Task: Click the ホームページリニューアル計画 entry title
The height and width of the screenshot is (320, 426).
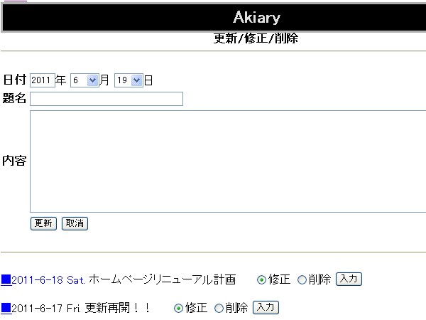Action: click(x=162, y=279)
